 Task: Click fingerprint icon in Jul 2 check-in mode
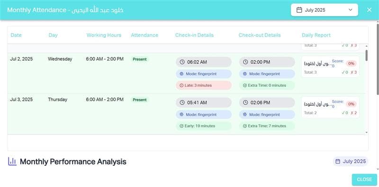[181, 74]
